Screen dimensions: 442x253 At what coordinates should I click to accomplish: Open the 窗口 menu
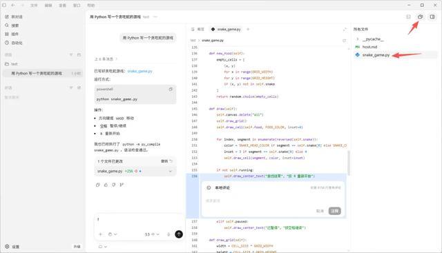click(x=77, y=6)
